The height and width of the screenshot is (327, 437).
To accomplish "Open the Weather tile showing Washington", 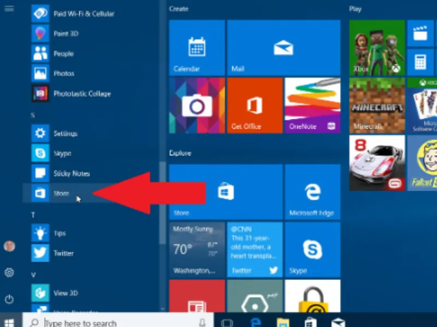I will (197, 250).
